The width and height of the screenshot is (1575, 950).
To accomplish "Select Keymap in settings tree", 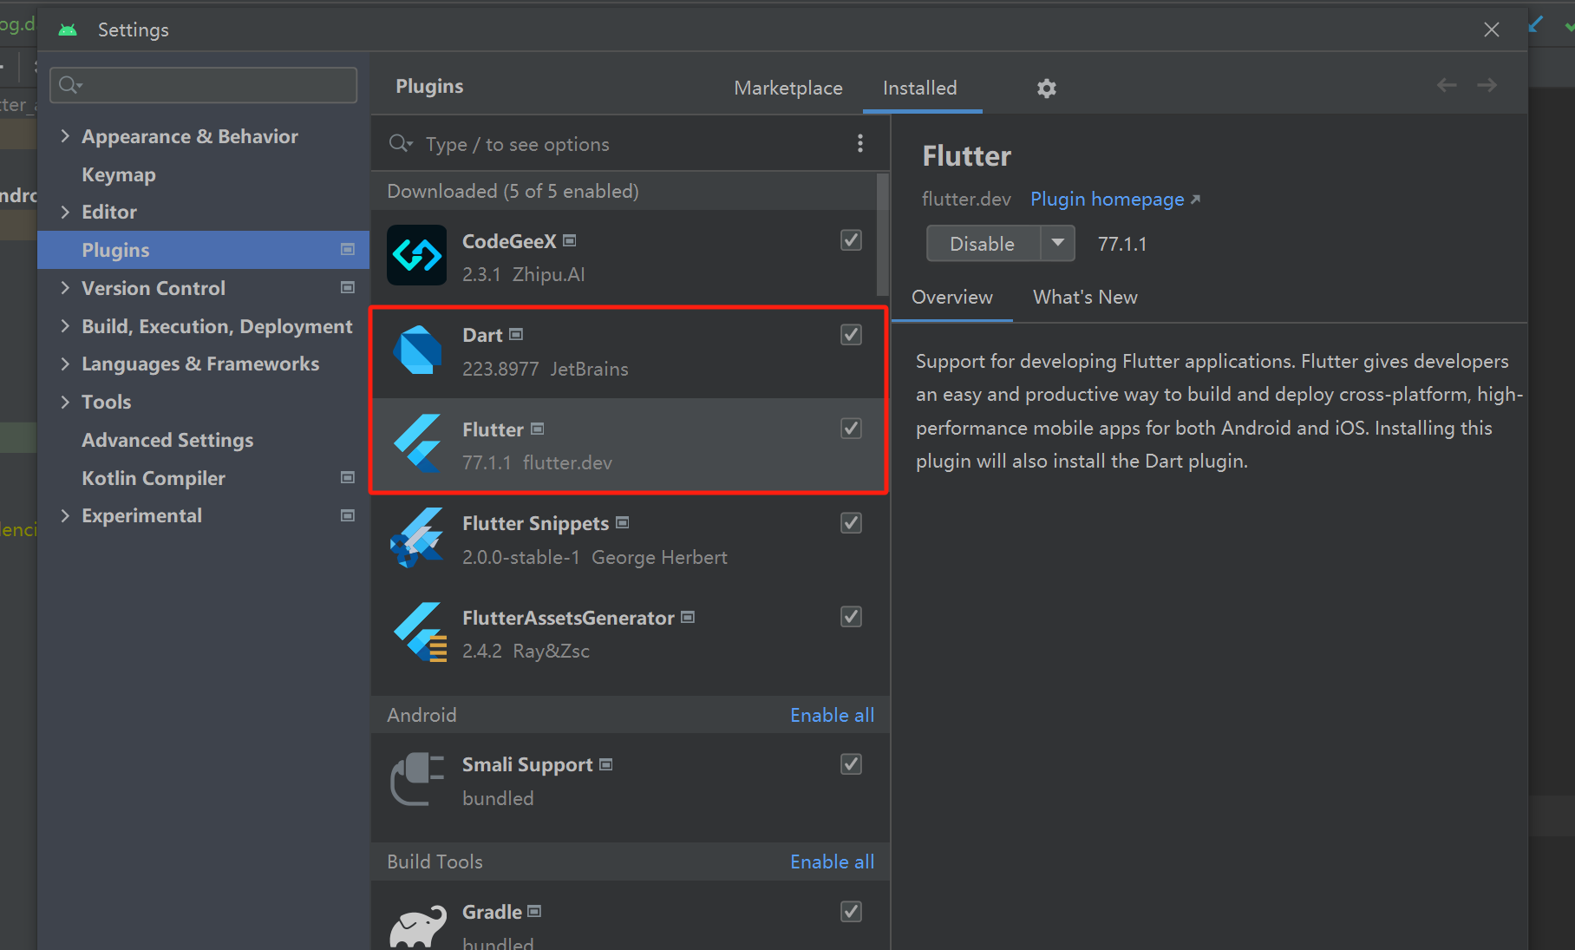I will pos(119,174).
